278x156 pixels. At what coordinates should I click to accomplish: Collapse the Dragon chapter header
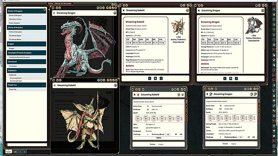pos(26,44)
